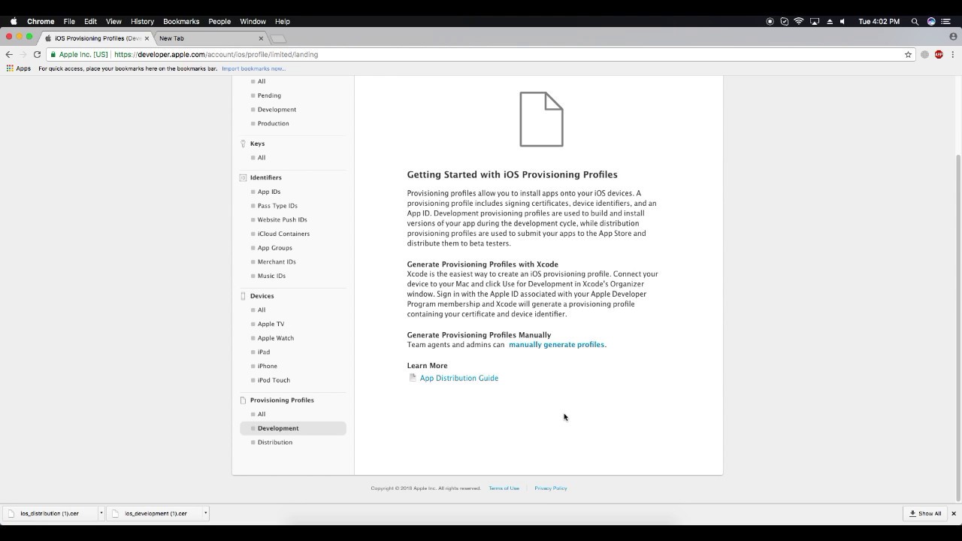Open the History menu
Screen dimensions: 962x541
(x=142, y=21)
